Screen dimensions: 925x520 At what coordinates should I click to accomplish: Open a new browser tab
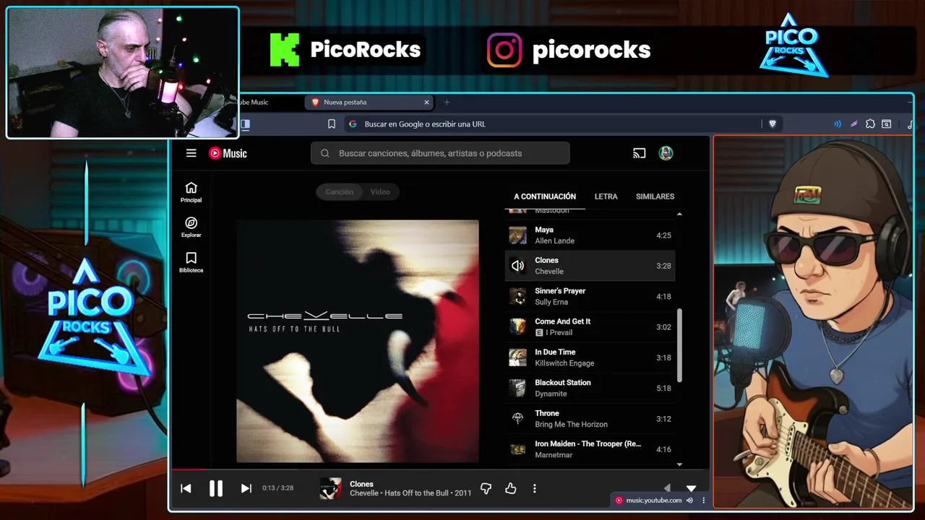click(446, 102)
